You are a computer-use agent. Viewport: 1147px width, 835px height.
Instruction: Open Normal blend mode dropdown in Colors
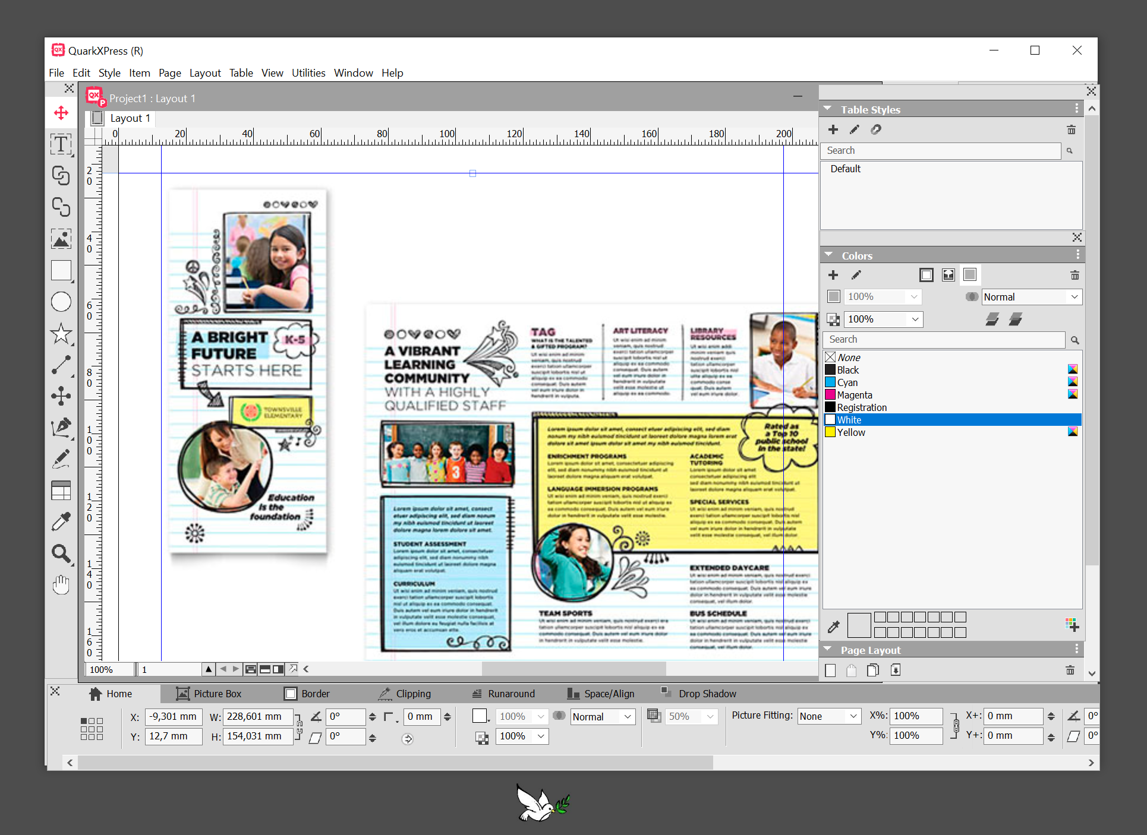pyautogui.click(x=1031, y=297)
